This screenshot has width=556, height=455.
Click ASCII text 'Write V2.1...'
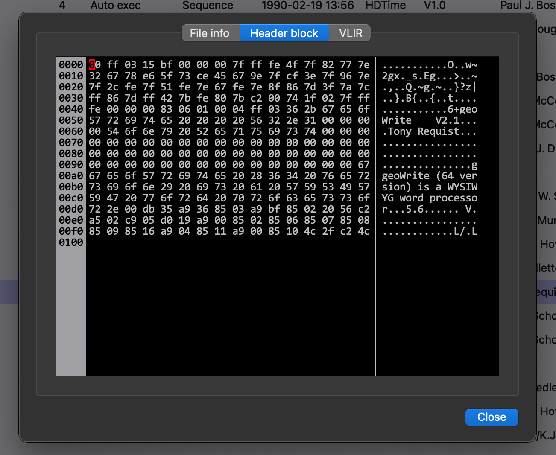(x=430, y=120)
